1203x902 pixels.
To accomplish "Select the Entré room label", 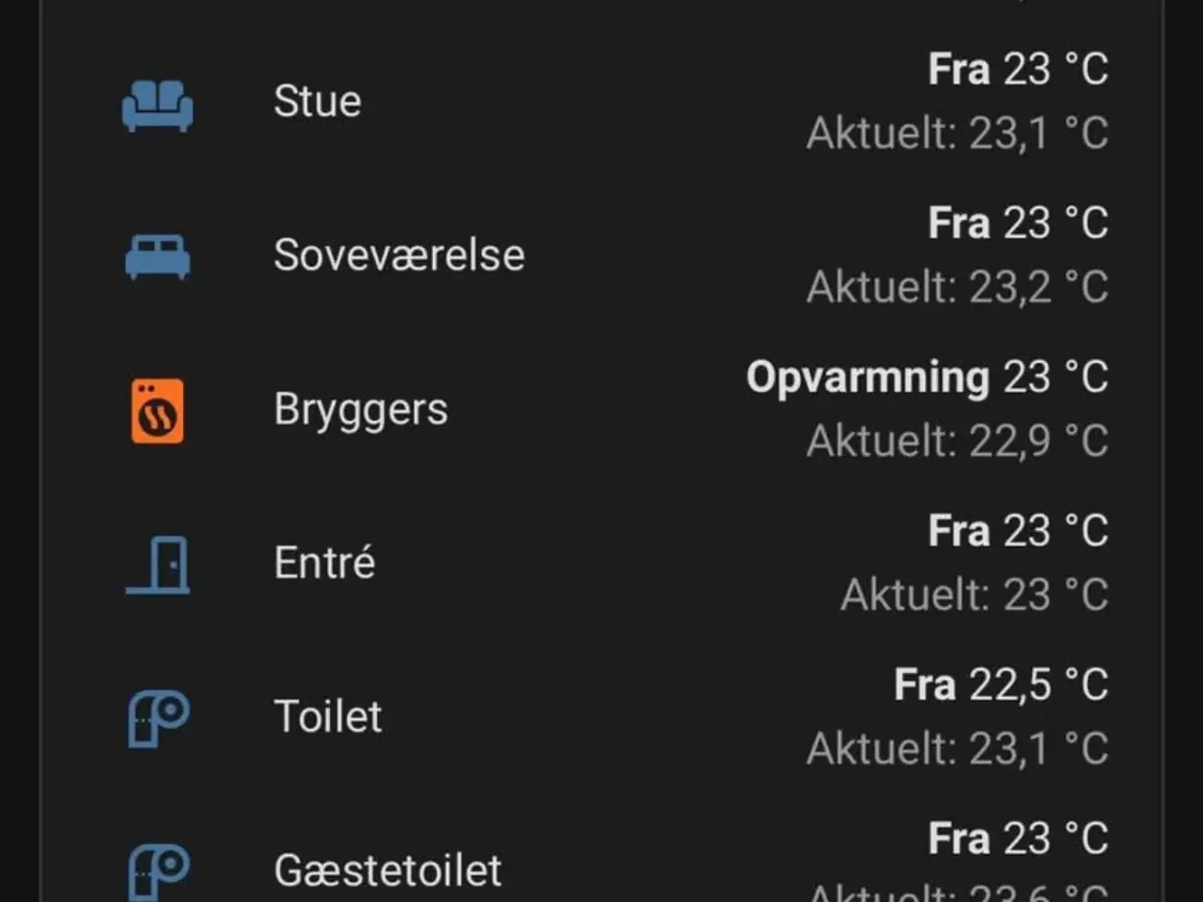I will pyautogui.click(x=324, y=562).
